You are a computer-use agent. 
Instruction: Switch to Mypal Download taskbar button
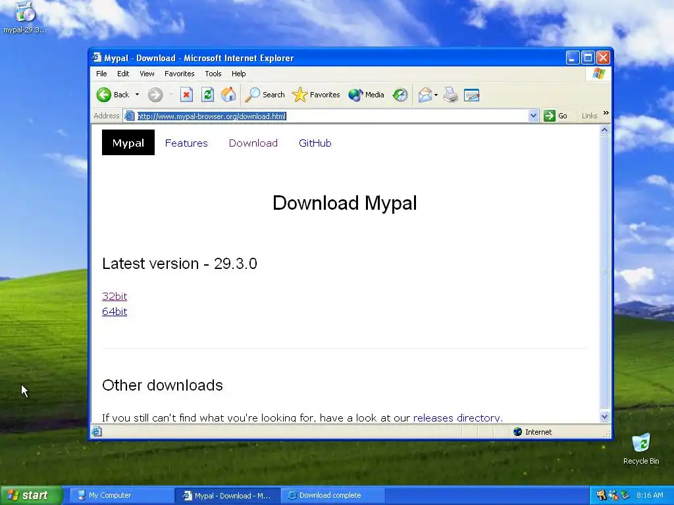[228, 495]
